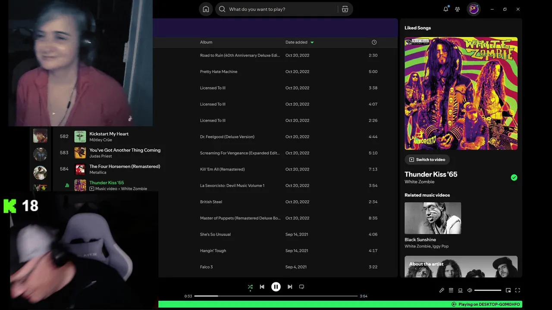Screen dimensions: 552x310
Task: Select You've Got Another Thing Coming title
Action: pyautogui.click(x=125, y=150)
